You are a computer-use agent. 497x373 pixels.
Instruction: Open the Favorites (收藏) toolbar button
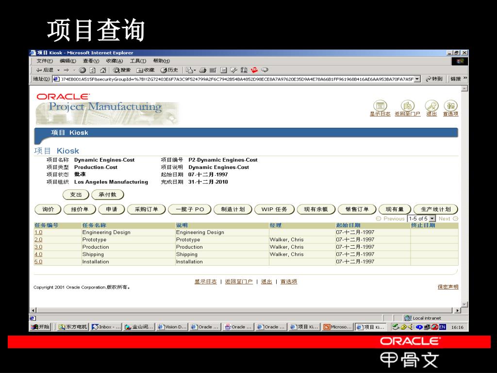click(x=145, y=70)
